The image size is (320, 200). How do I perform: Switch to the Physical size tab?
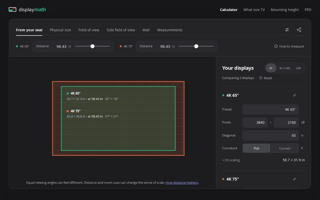tap(60, 30)
